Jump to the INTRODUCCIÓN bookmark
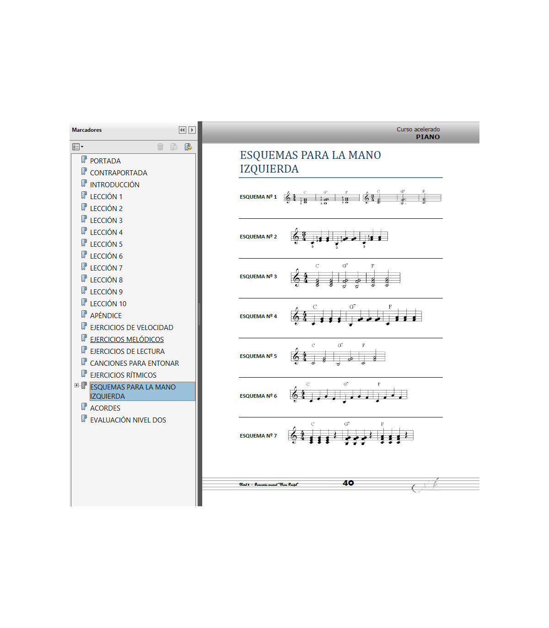Screen dimensions: 549x628 click(115, 185)
